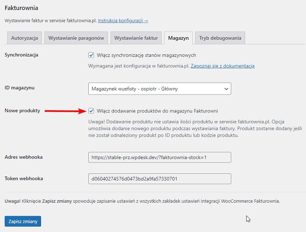Open Instrukcja konfiguracji link
Image resolution: width=306 pixels, height=232 pixels.
tap(123, 21)
